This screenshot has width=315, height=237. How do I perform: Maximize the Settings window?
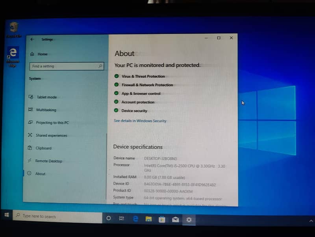tap(219, 38)
